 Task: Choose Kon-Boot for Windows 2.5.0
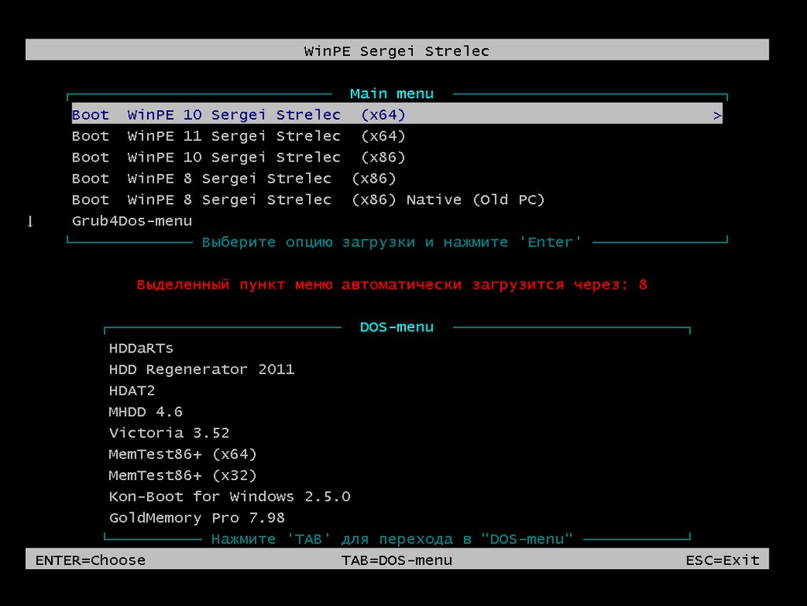pyautogui.click(x=230, y=497)
